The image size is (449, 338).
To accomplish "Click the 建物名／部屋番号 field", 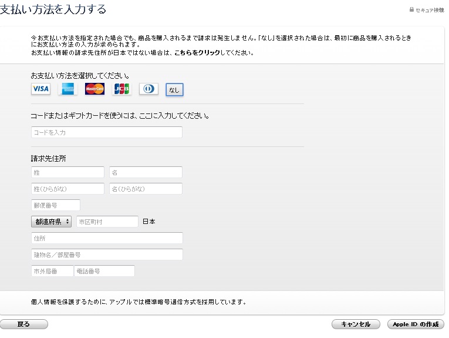I will tap(106, 255).
